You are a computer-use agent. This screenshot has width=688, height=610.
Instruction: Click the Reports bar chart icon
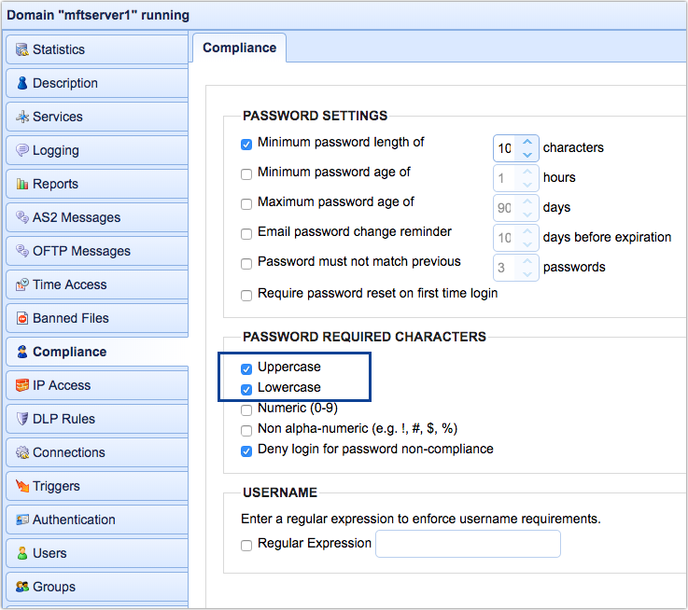pos(22,184)
